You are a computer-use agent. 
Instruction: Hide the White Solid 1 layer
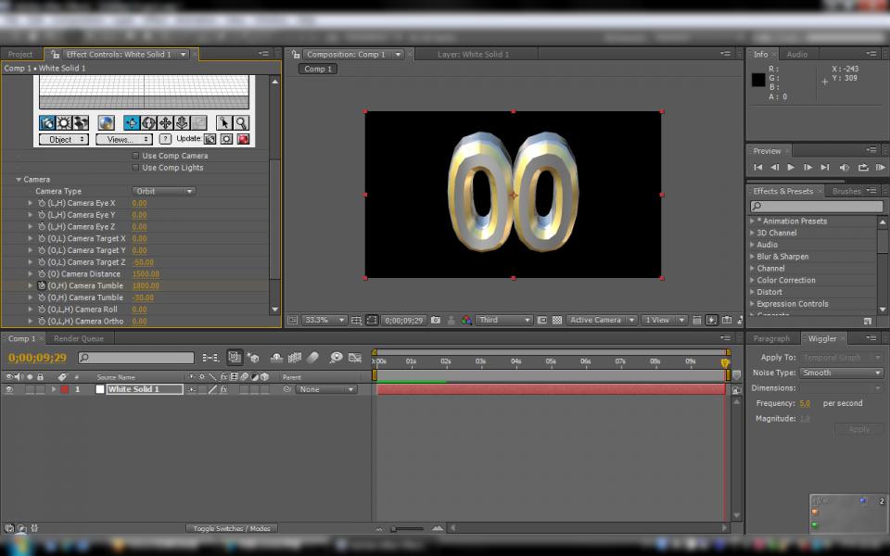[9, 390]
